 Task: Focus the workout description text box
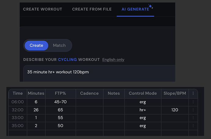(x=99, y=73)
